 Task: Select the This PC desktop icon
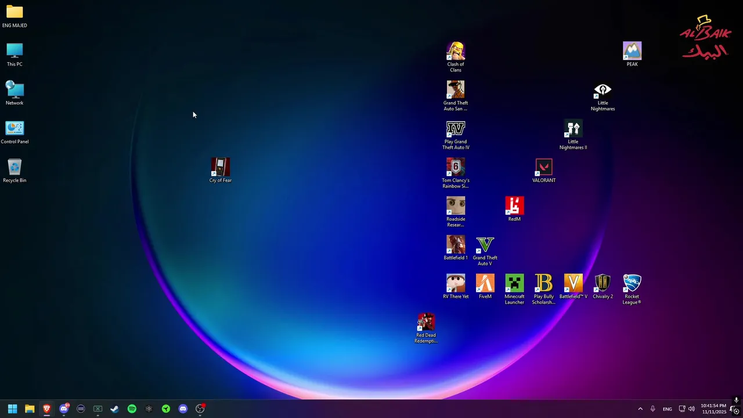pyautogui.click(x=15, y=55)
